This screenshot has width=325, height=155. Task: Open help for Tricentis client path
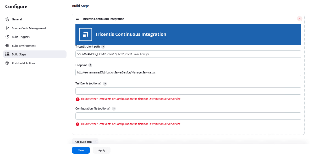click(103, 47)
